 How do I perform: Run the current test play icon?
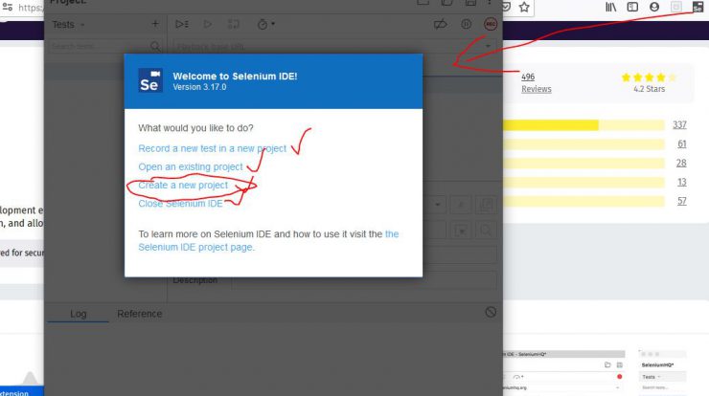coord(208,24)
